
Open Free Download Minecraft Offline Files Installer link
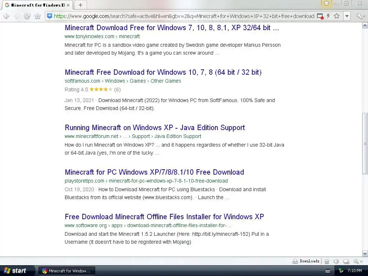point(164,217)
